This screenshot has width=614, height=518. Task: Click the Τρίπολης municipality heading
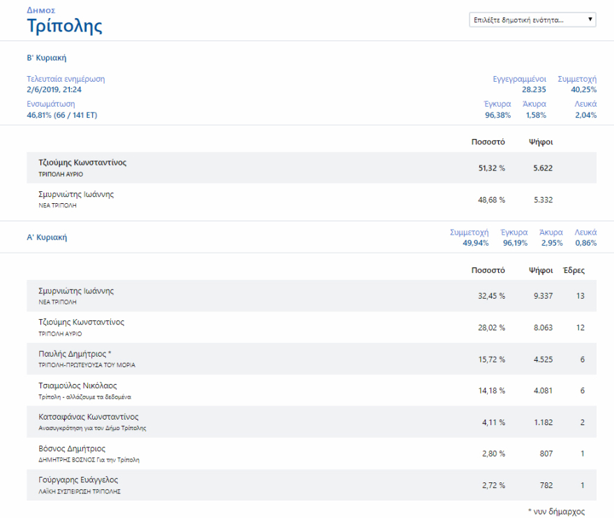[64, 27]
